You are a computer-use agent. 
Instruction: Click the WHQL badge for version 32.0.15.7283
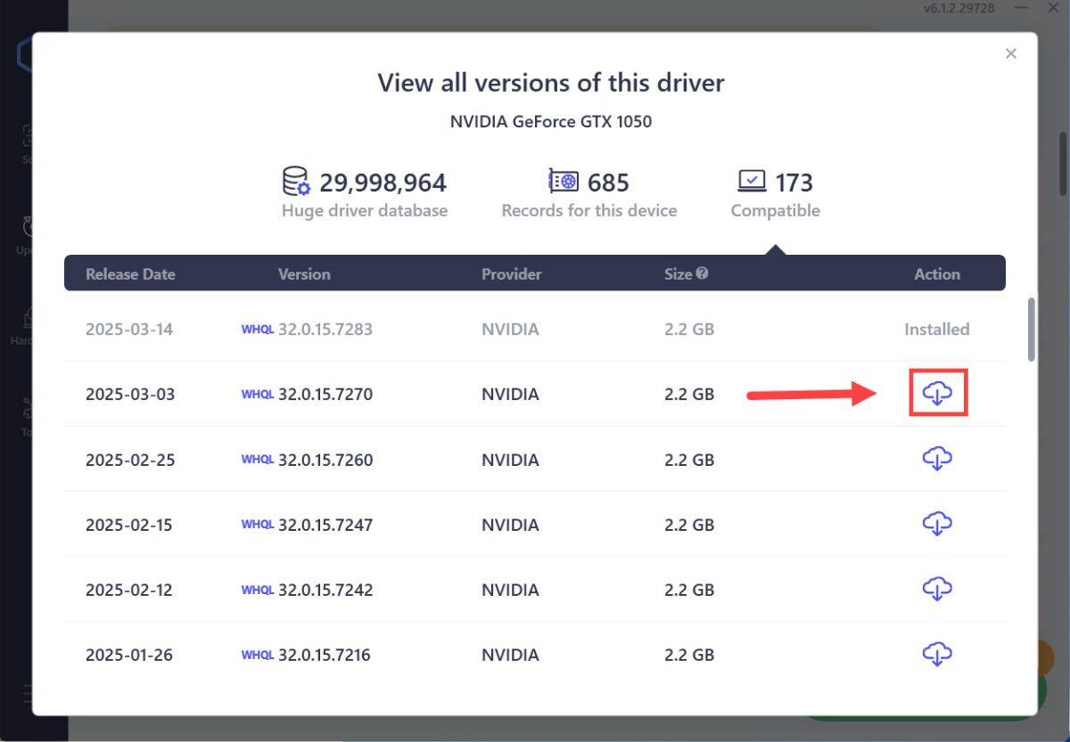257,329
